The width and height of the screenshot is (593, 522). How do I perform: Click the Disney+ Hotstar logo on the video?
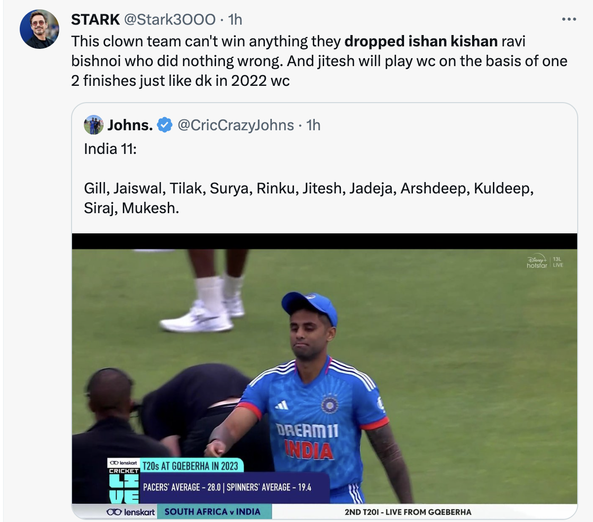click(537, 262)
